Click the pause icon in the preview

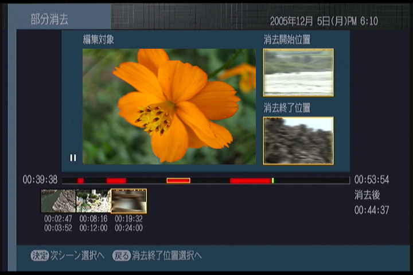pyautogui.click(x=73, y=158)
